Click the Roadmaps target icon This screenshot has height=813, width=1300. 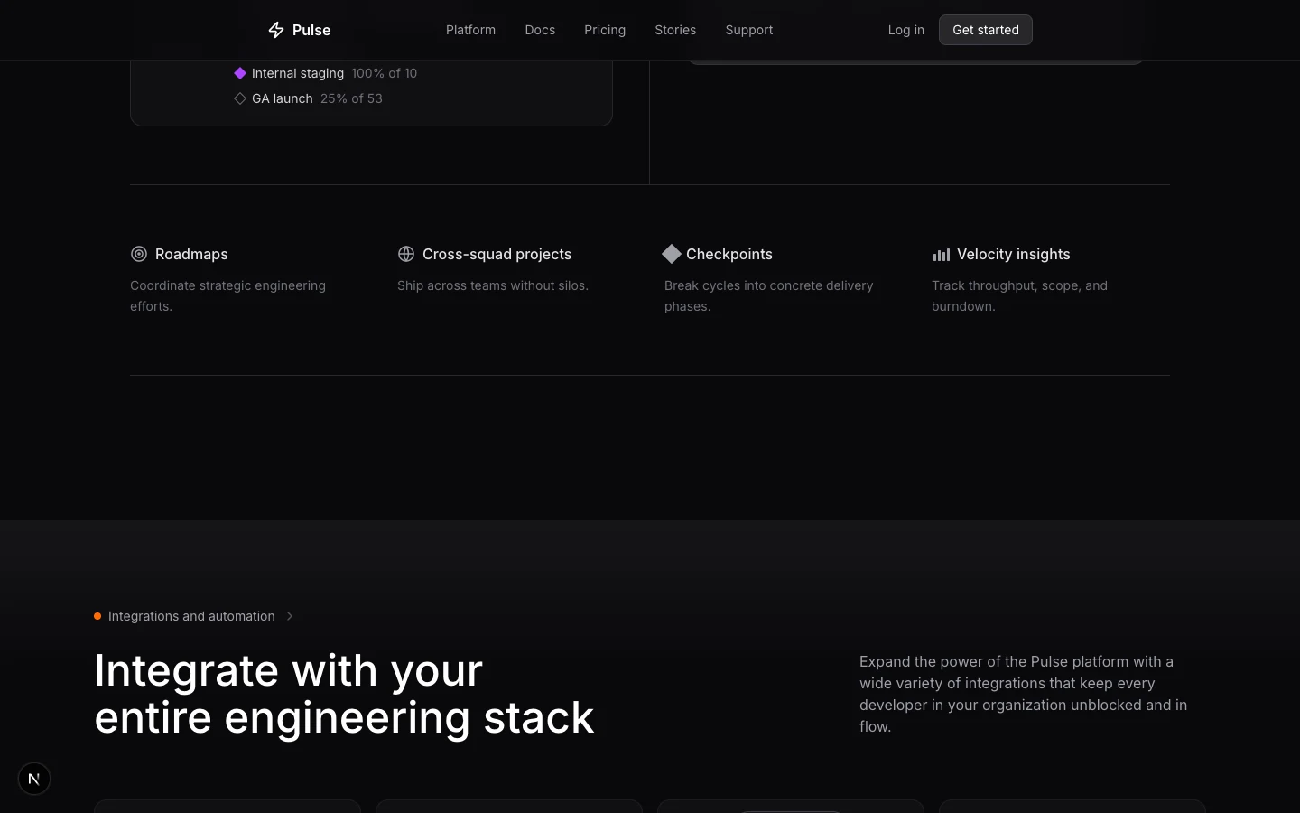click(x=139, y=254)
